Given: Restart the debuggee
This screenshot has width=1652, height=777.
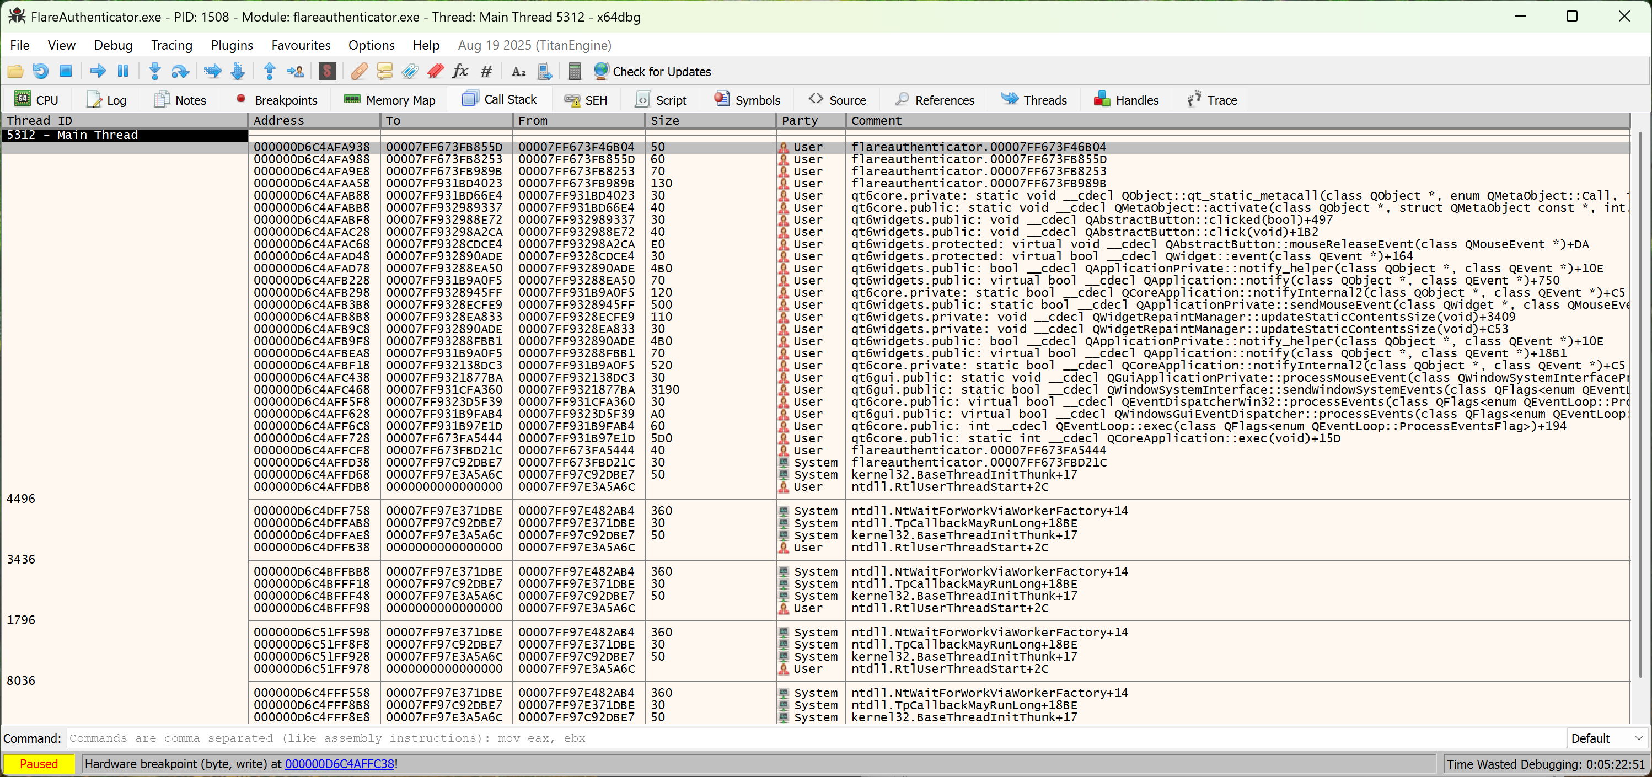Looking at the screenshot, I should (40, 71).
